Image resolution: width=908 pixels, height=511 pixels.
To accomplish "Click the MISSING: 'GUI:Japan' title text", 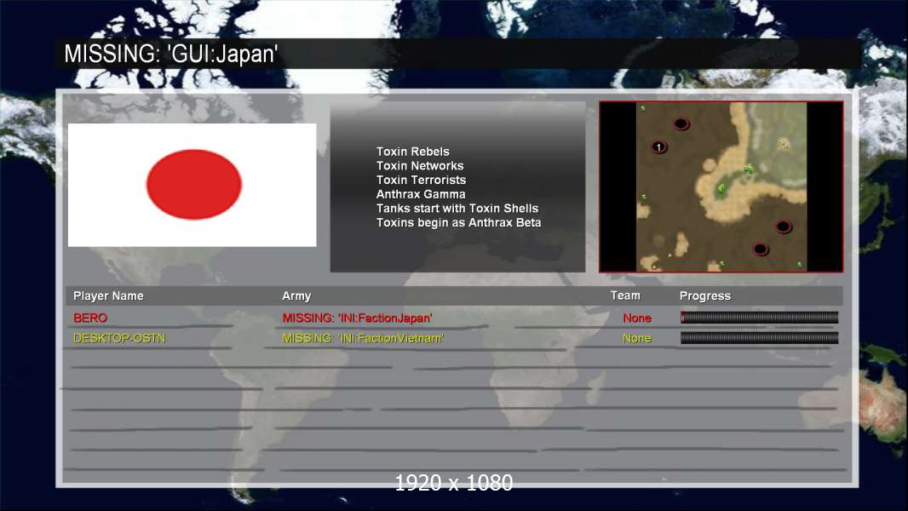I will click(x=171, y=54).
